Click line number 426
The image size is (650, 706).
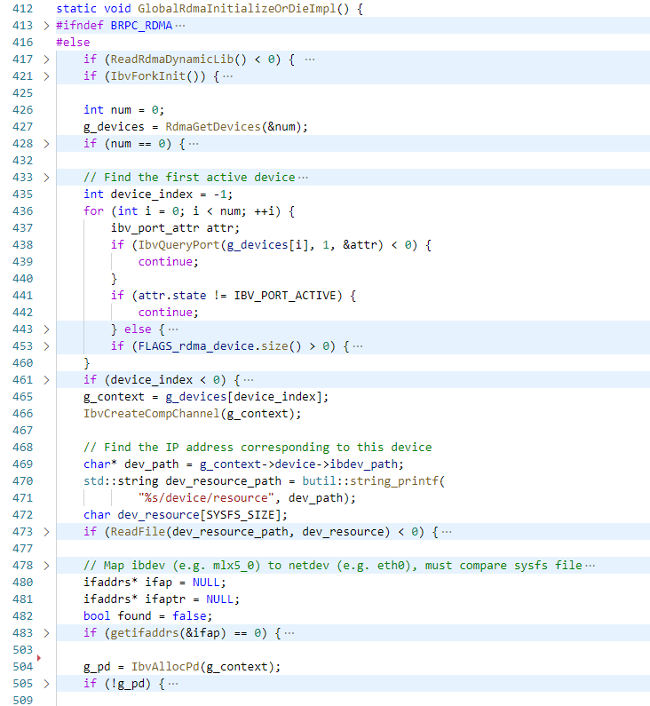click(x=22, y=110)
